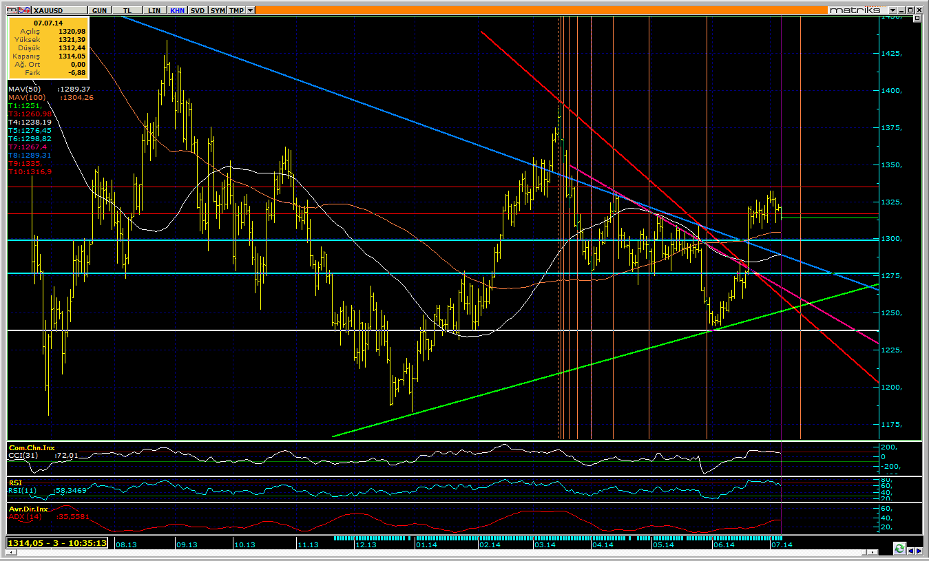The image size is (929, 561).
Task: Click the Yüksek value 1321,39
Action: pyautogui.click(x=72, y=40)
